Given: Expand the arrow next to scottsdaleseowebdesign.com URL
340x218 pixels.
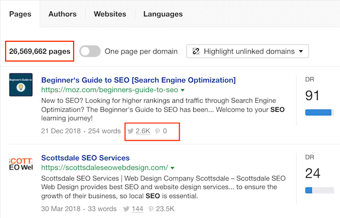Looking at the screenshot, I should (172, 168).
